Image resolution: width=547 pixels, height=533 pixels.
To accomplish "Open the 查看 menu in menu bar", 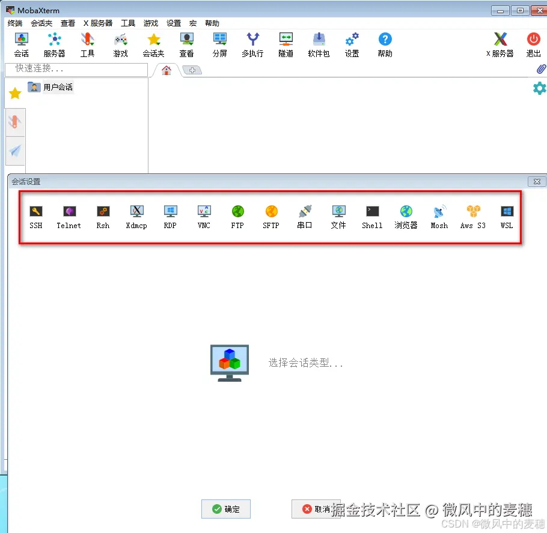I will [x=68, y=23].
